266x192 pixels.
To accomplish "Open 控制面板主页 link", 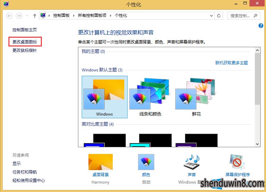I will 25,30.
